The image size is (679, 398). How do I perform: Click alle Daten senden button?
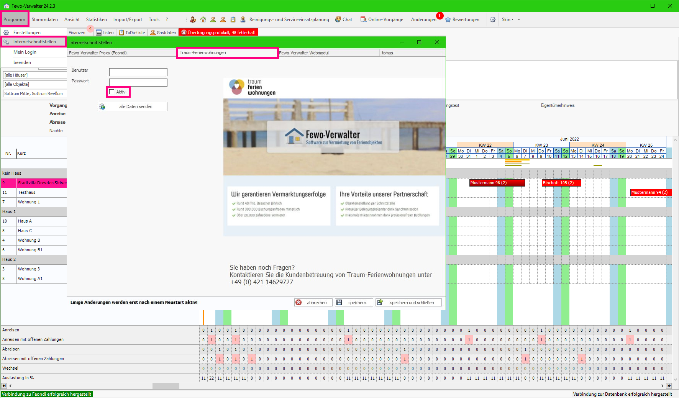click(x=133, y=106)
